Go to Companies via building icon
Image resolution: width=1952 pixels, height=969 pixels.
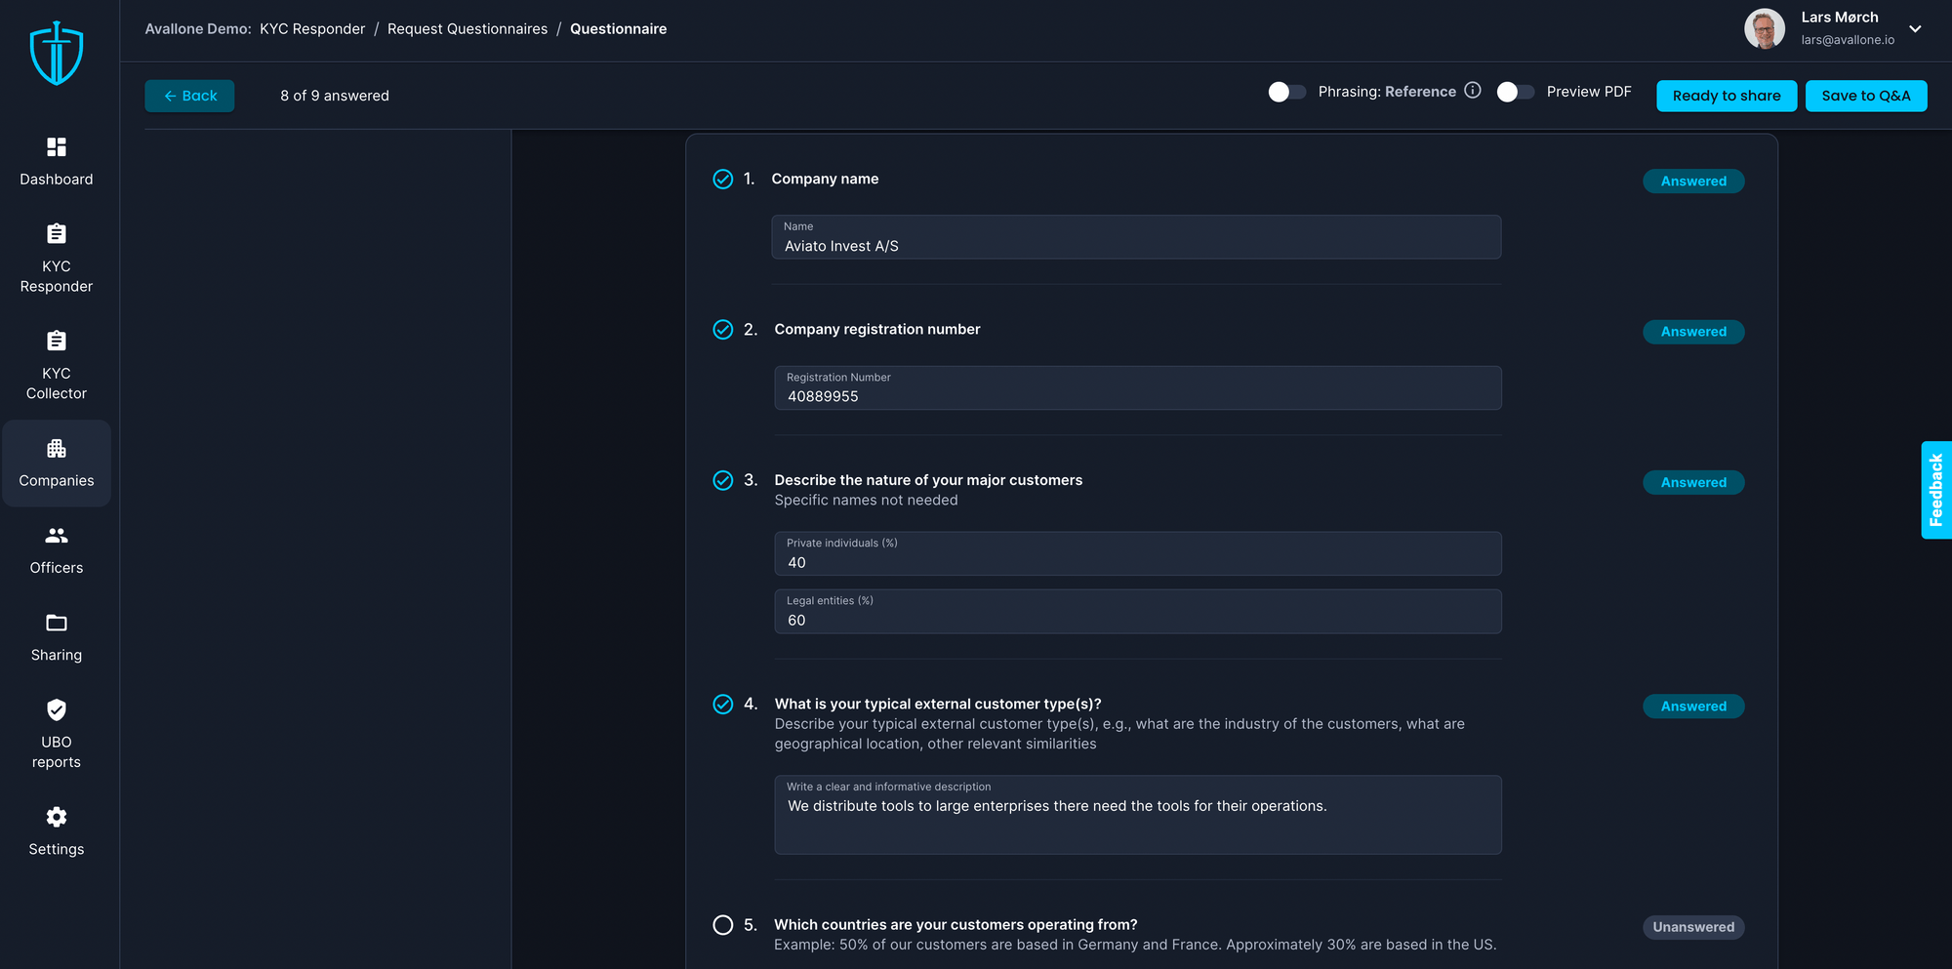pyautogui.click(x=57, y=449)
